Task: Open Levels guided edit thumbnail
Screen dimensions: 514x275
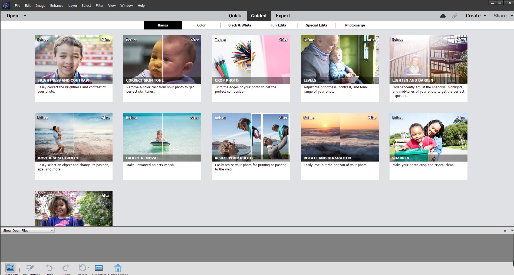Action: click(x=340, y=59)
